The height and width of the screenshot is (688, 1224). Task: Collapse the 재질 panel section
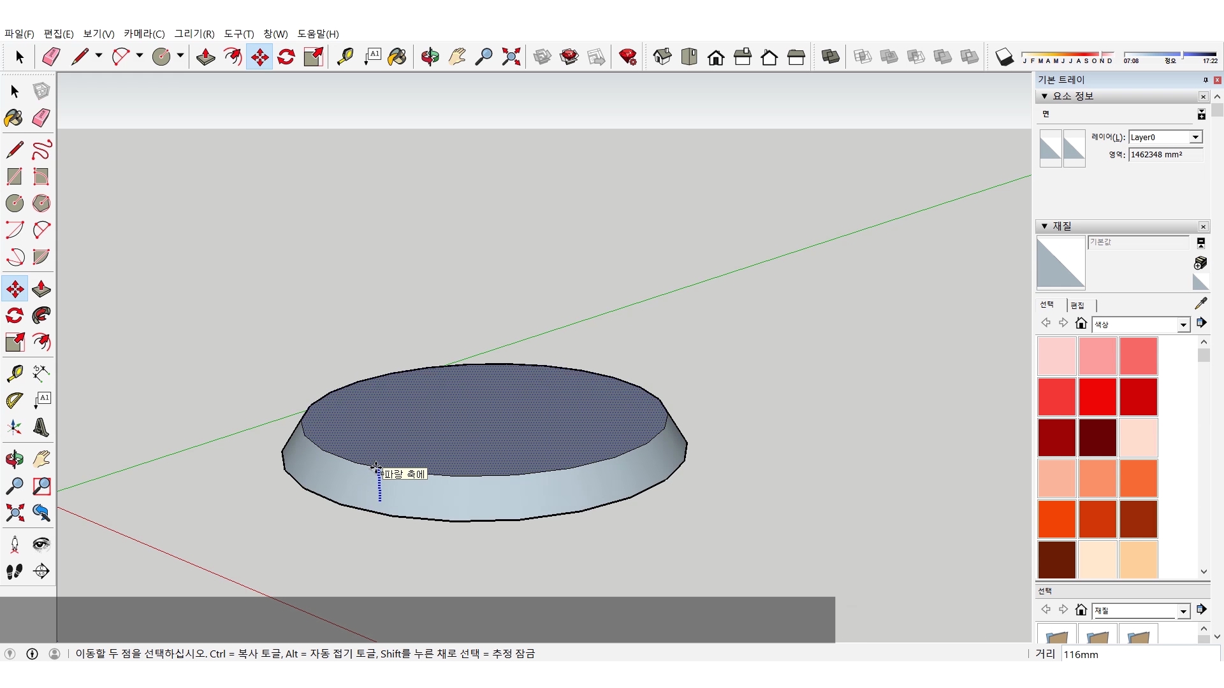pos(1044,226)
